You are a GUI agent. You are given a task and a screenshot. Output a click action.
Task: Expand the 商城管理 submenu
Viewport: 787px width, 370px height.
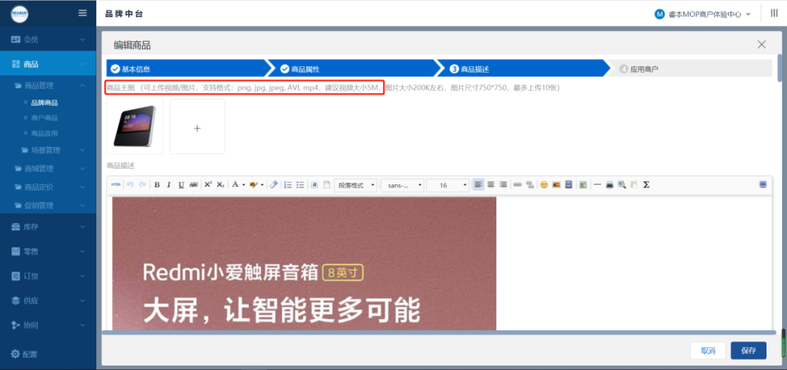click(x=47, y=168)
